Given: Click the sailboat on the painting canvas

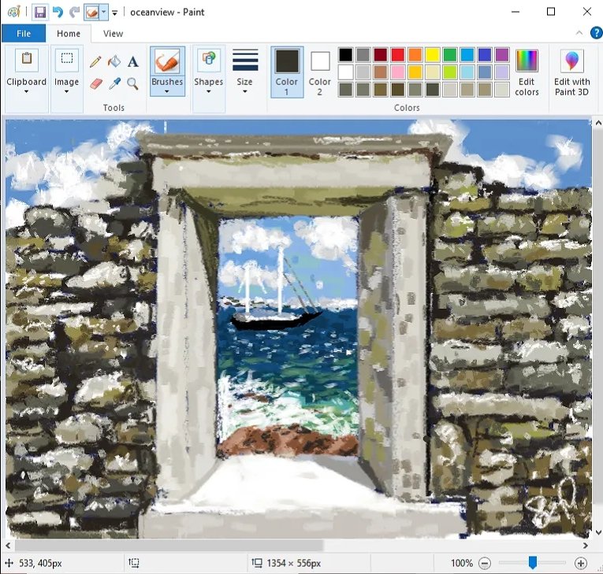Looking at the screenshot, I should tap(276, 290).
